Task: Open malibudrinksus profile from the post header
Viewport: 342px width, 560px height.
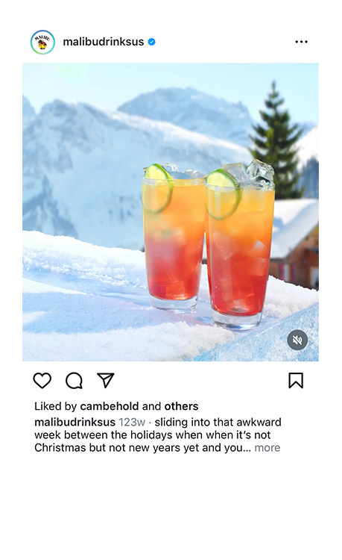Action: (x=104, y=42)
